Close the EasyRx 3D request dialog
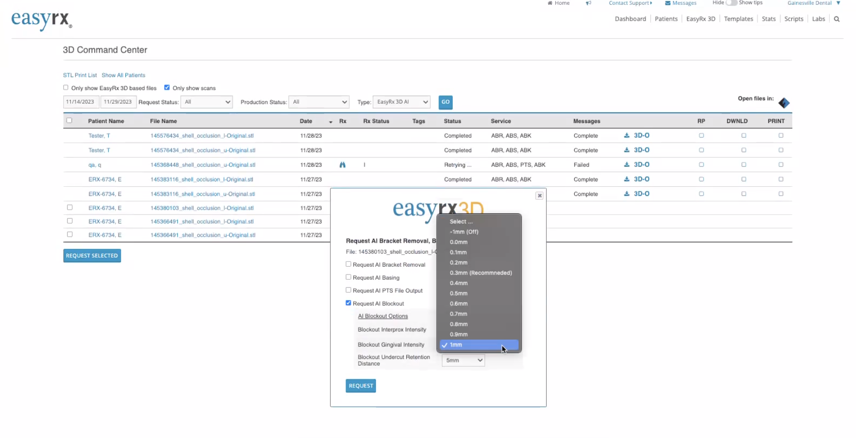This screenshot has height=438, width=856. pyautogui.click(x=539, y=195)
